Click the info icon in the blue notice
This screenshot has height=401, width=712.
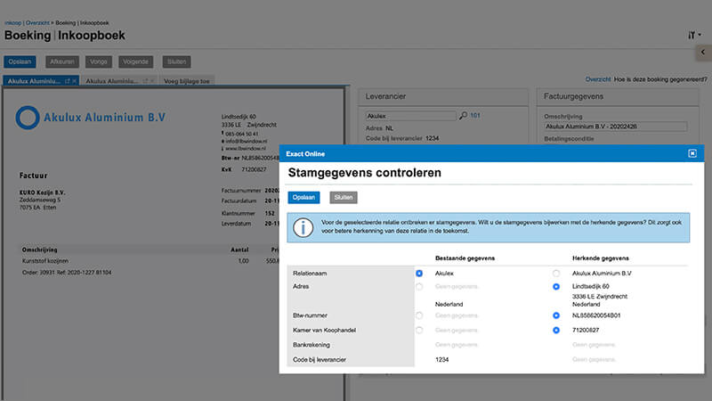303,227
